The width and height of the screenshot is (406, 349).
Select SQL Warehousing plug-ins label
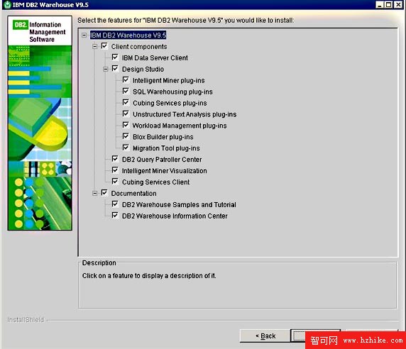coord(172,92)
